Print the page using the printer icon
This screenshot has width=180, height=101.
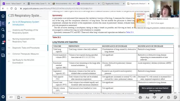[x=140, y=97]
